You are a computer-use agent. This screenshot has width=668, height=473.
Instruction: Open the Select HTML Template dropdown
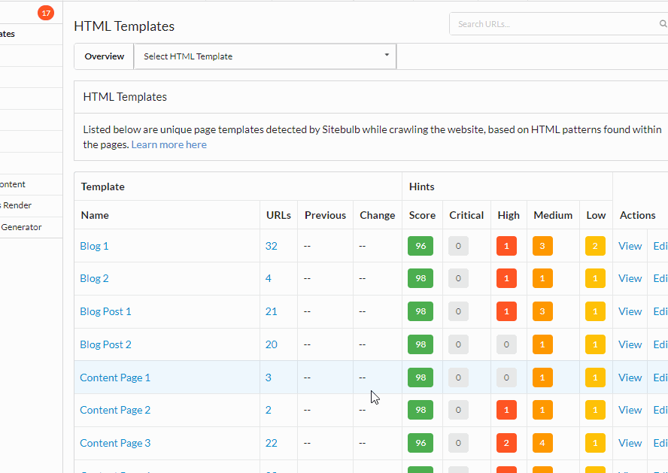(x=265, y=56)
